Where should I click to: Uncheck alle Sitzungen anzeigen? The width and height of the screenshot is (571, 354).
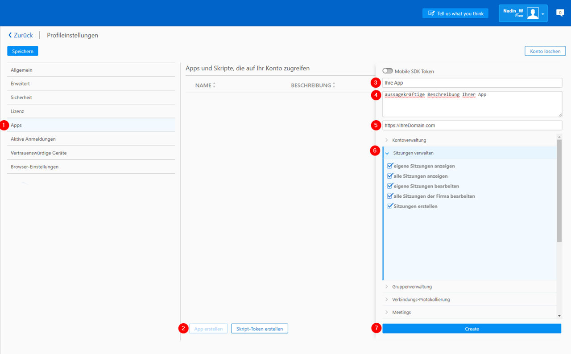pos(389,176)
